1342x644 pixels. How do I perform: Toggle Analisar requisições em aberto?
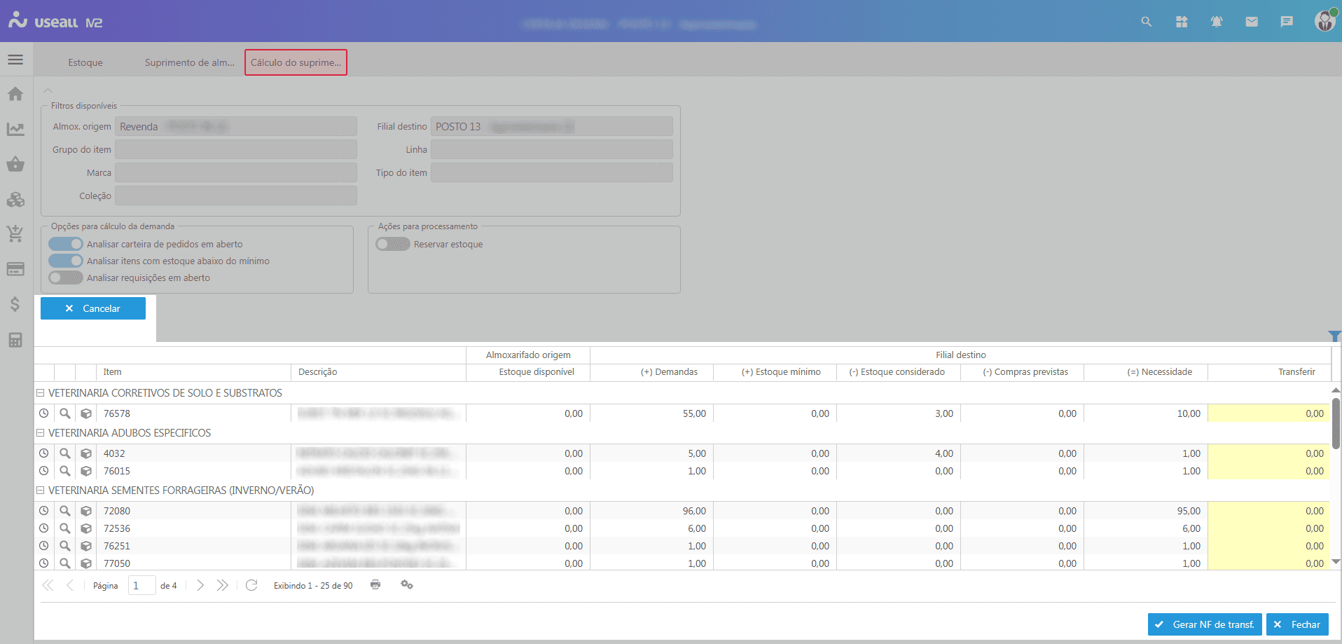pyautogui.click(x=66, y=278)
